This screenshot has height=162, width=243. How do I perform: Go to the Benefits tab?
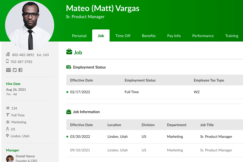(x=149, y=36)
